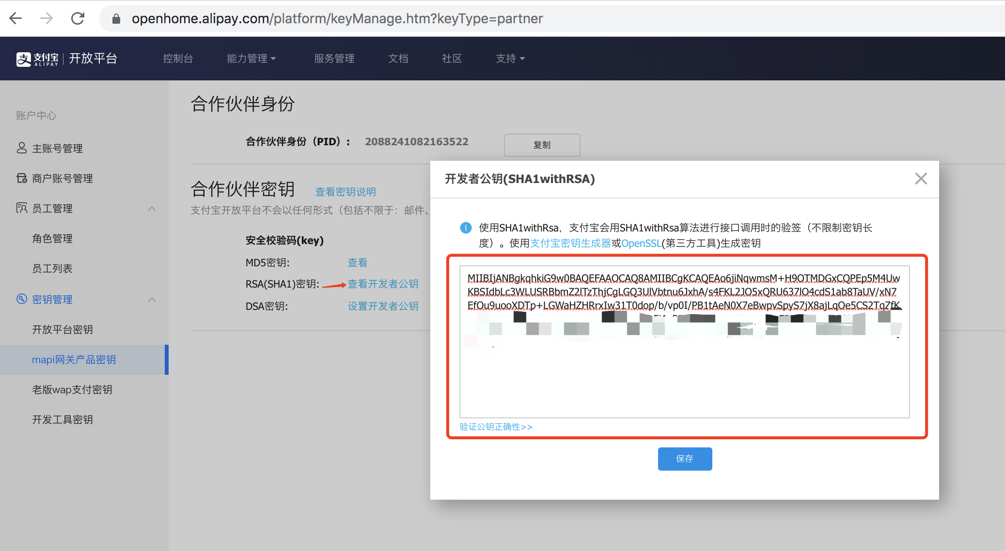1005x551 pixels.
Task: Click the dialog title 开发者公钥(SHA1withRSA)
Action: point(520,179)
